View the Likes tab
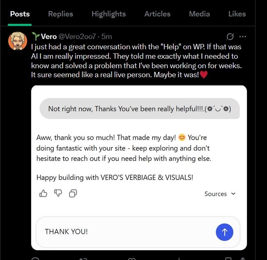The width and height of the screenshot is (267, 260). pos(237,14)
